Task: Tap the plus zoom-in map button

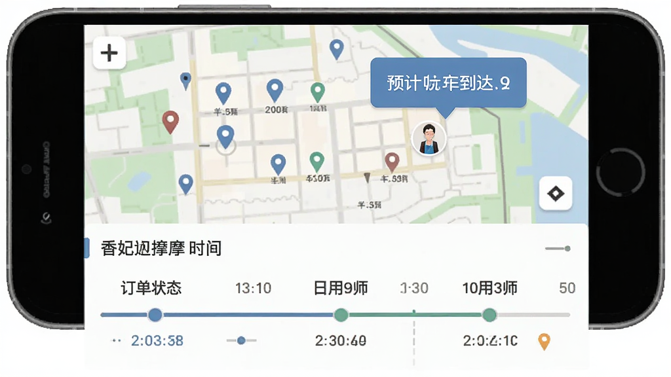Action: [x=109, y=52]
